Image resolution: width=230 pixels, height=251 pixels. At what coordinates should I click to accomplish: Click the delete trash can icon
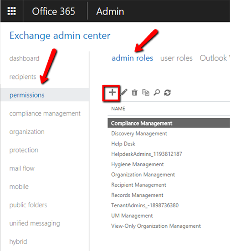(x=134, y=92)
